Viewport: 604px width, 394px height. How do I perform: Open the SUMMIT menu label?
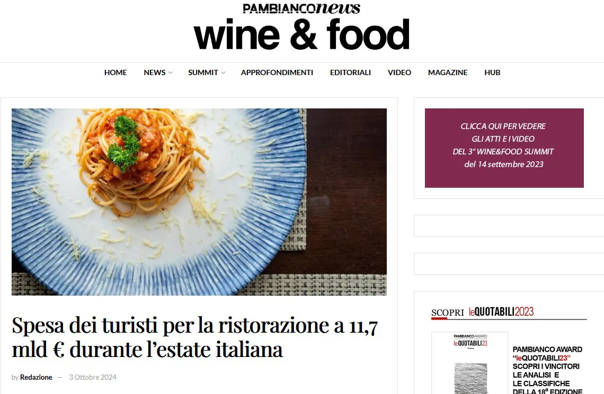tap(203, 72)
